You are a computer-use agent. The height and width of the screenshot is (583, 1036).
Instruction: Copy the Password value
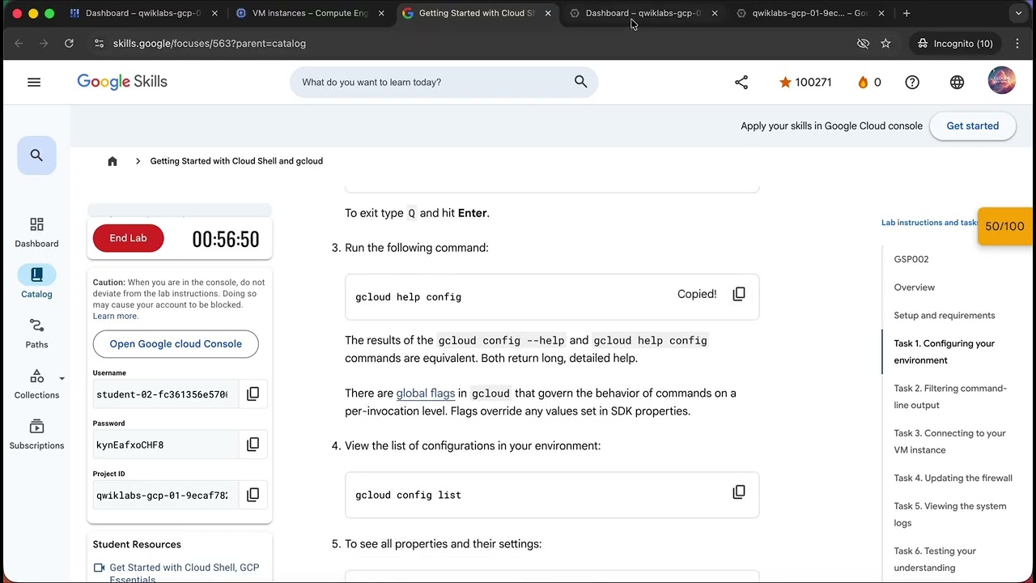coord(253,444)
